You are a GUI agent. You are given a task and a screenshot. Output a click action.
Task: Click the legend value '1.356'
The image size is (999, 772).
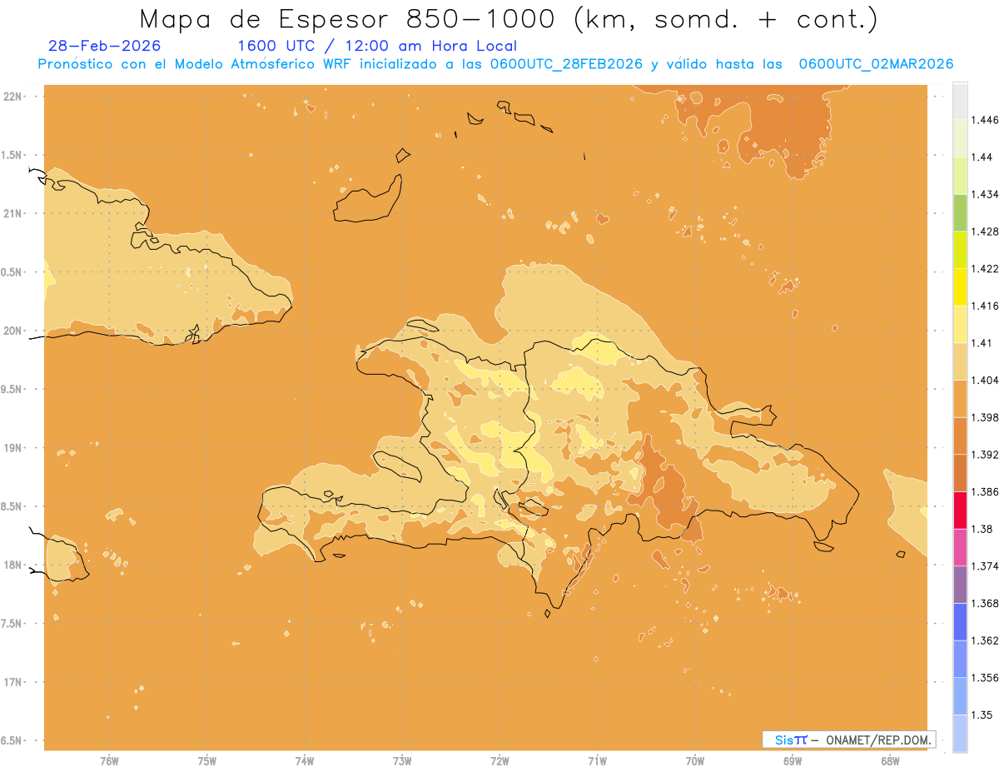[985, 677]
